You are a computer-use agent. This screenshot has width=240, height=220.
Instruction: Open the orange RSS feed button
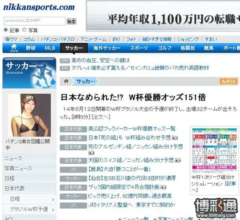pyautogui.click(x=229, y=81)
